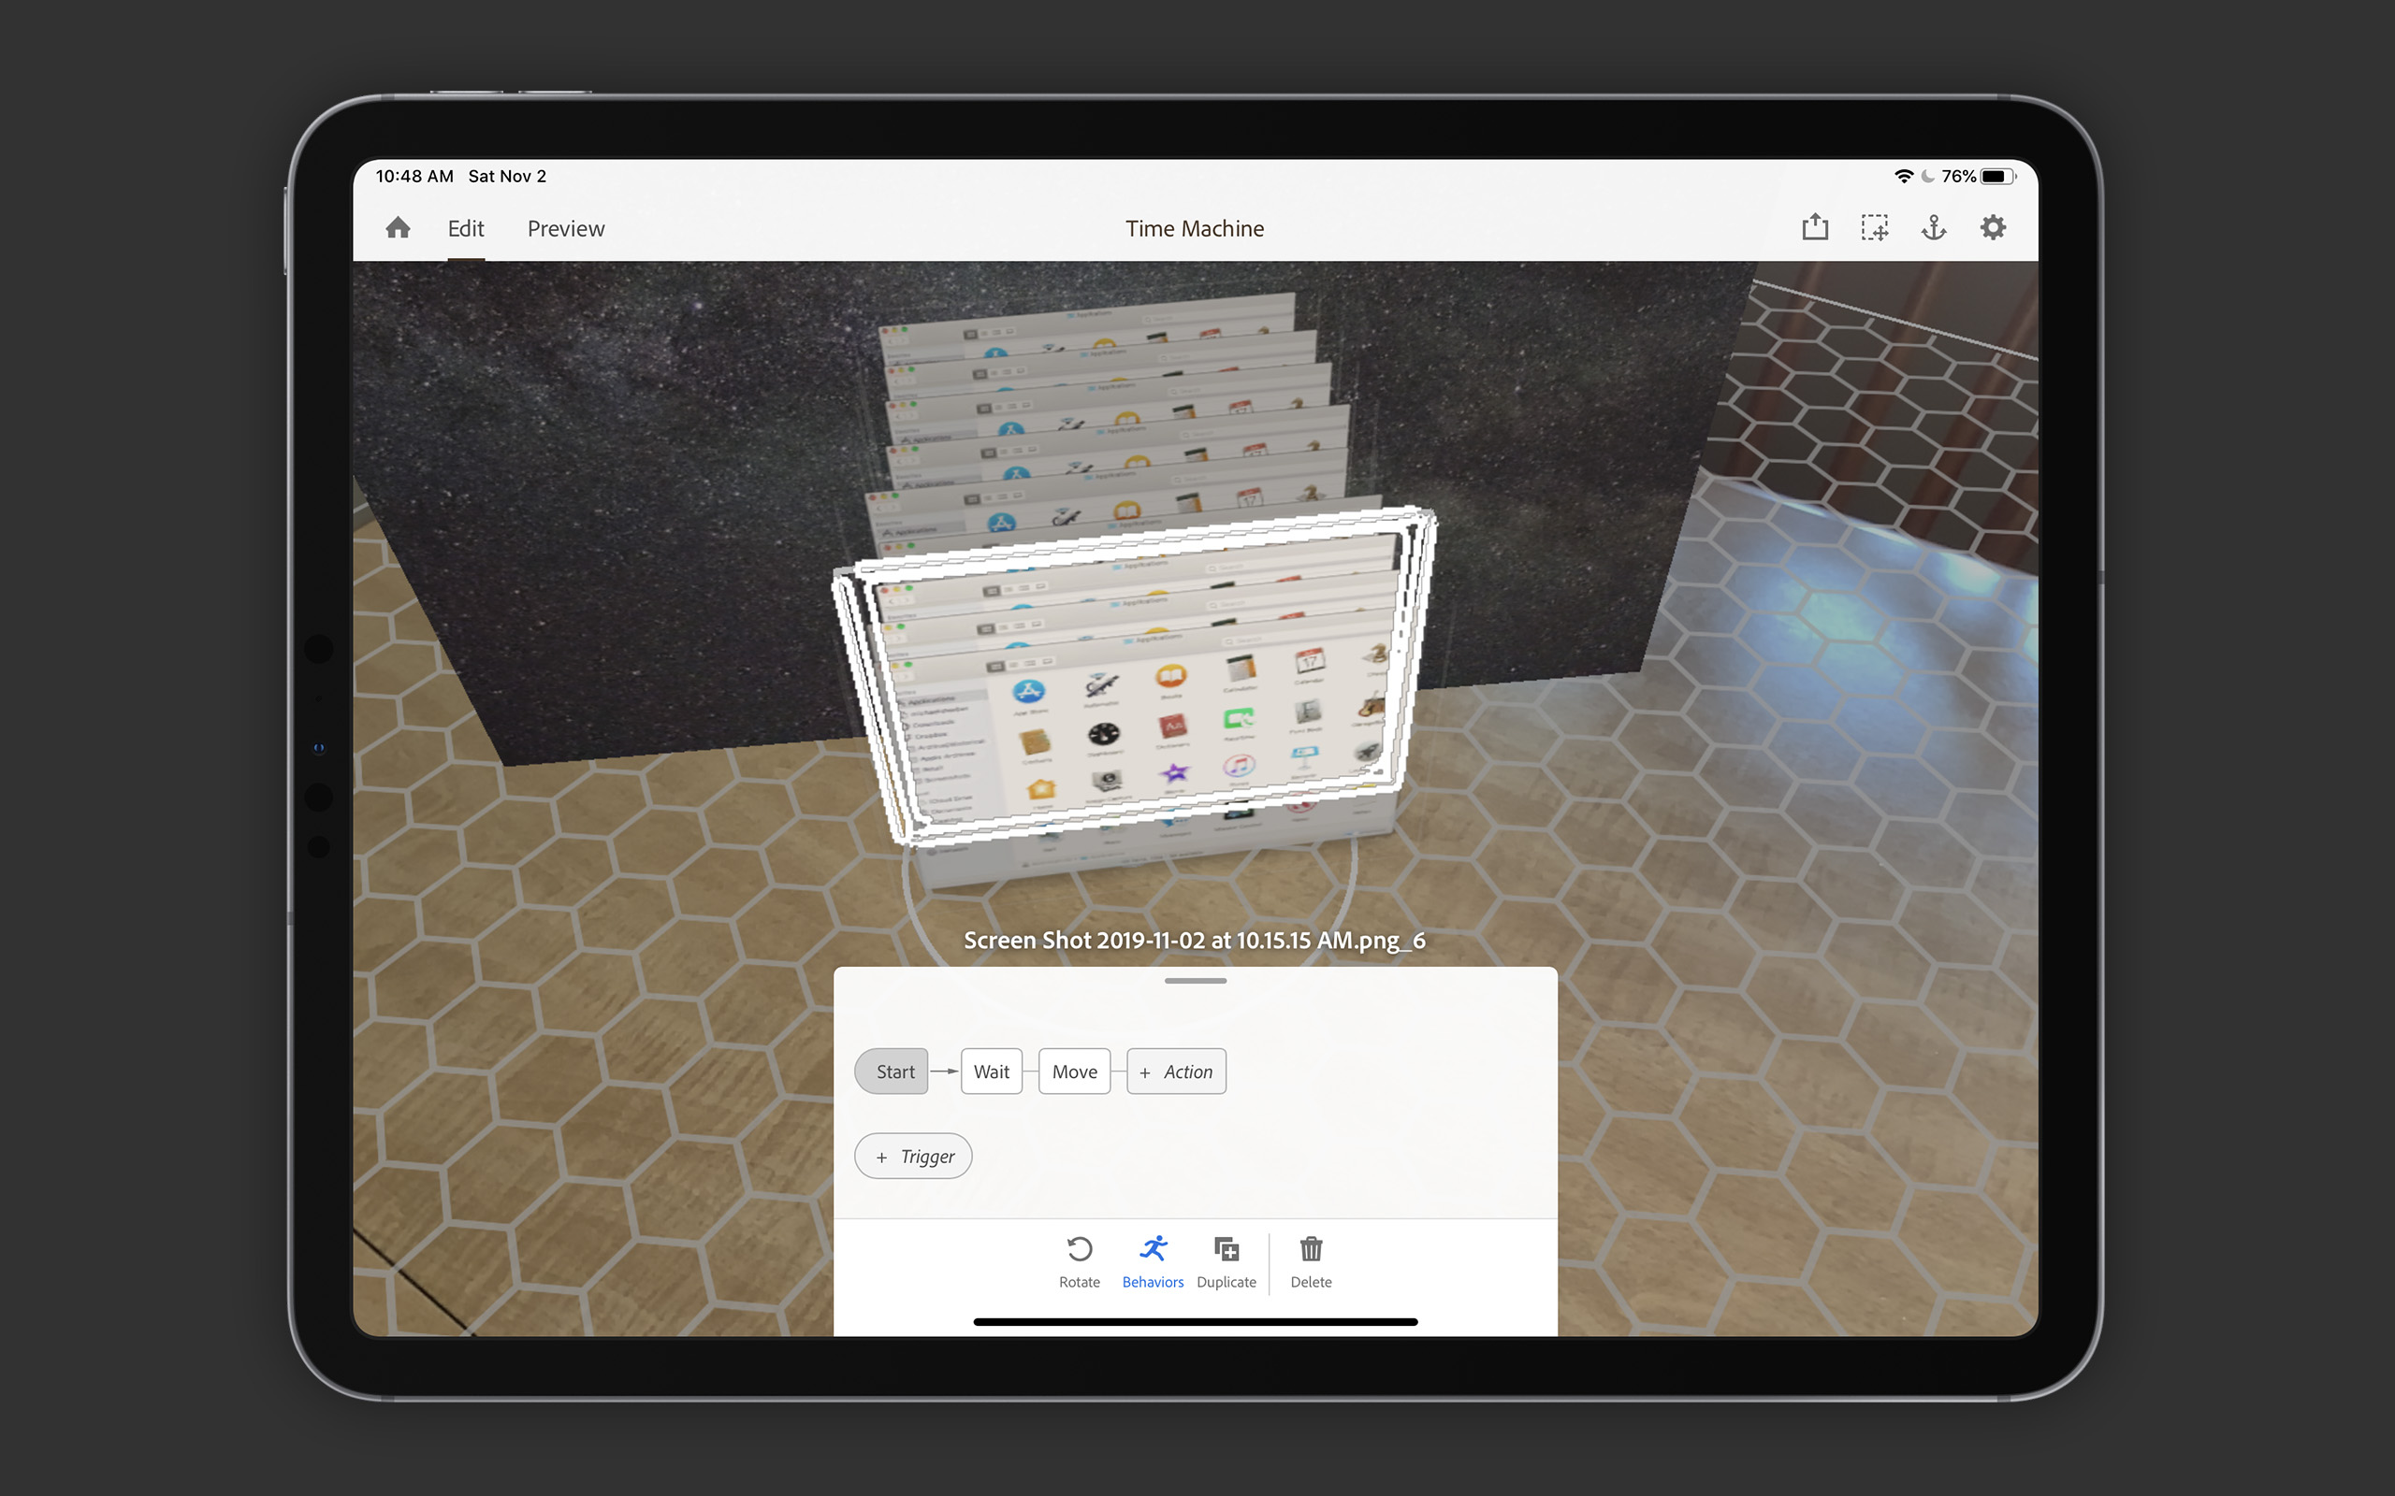
Task: Select the Screen Shot object label
Action: point(1195,940)
